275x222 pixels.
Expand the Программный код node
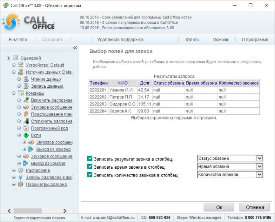[19, 128]
